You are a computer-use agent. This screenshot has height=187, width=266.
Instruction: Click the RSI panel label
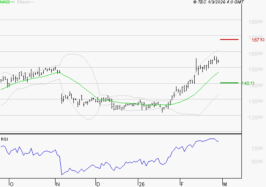point(4,139)
